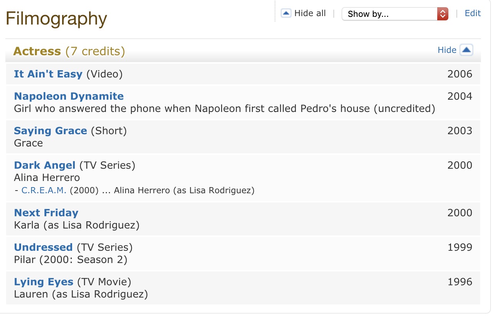Image resolution: width=494 pixels, height=319 pixels.
Task: Open the Undressed TV series link
Action: [x=43, y=247]
